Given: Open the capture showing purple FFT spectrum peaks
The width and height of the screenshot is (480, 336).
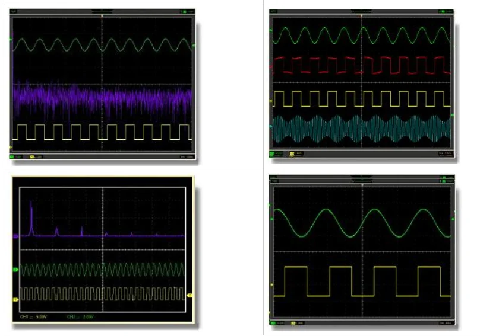Looking at the screenshot, I should click(102, 249).
